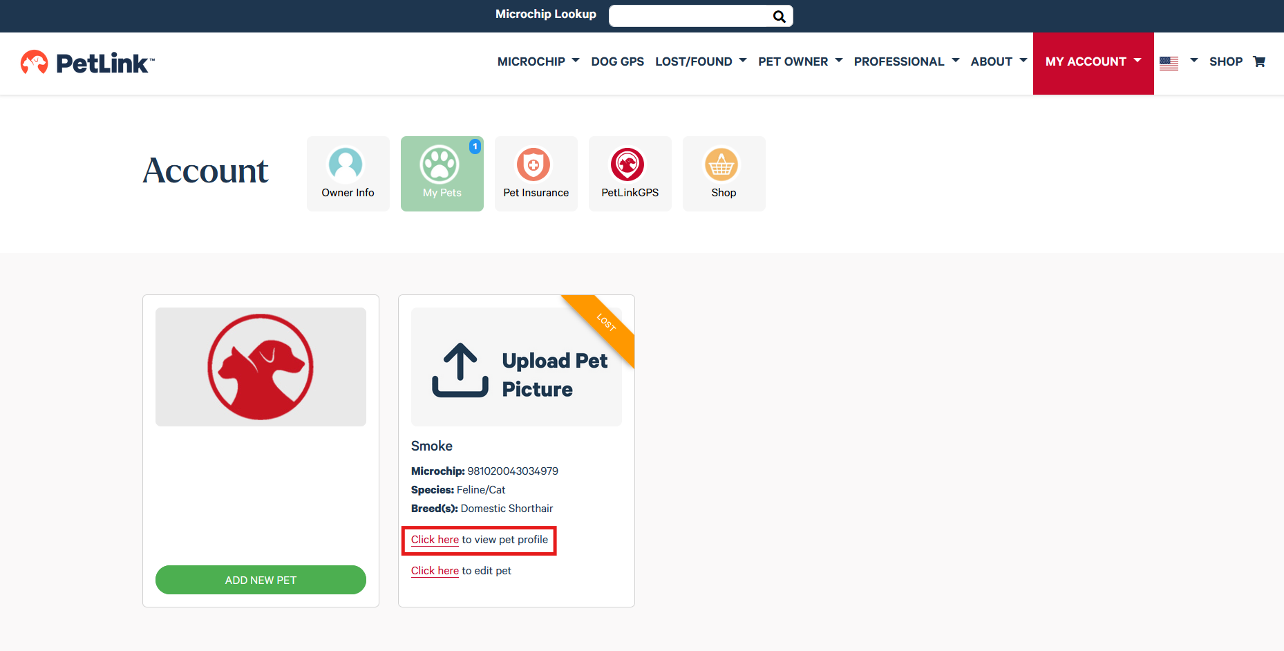This screenshot has width=1284, height=651.
Task: Expand the MICROCHIP menu
Action: coord(538,62)
